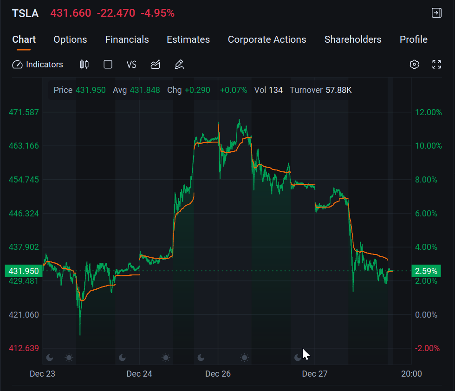Open the Profile tab
The image size is (455, 391).
[413, 39]
